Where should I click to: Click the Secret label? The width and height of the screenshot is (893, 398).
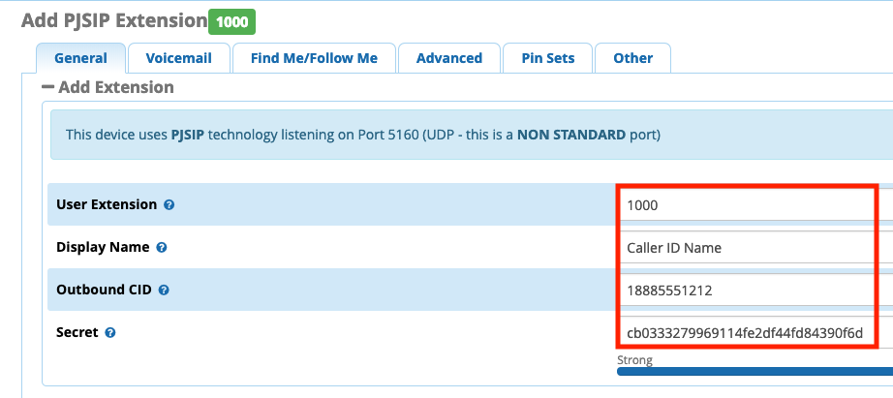pyautogui.click(x=77, y=332)
